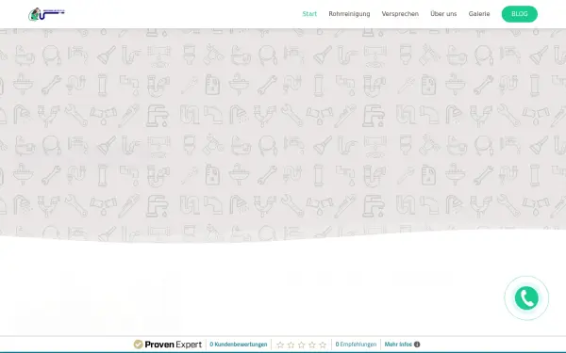Click the empty star rating row
The width and height of the screenshot is (566, 353).
(302, 345)
